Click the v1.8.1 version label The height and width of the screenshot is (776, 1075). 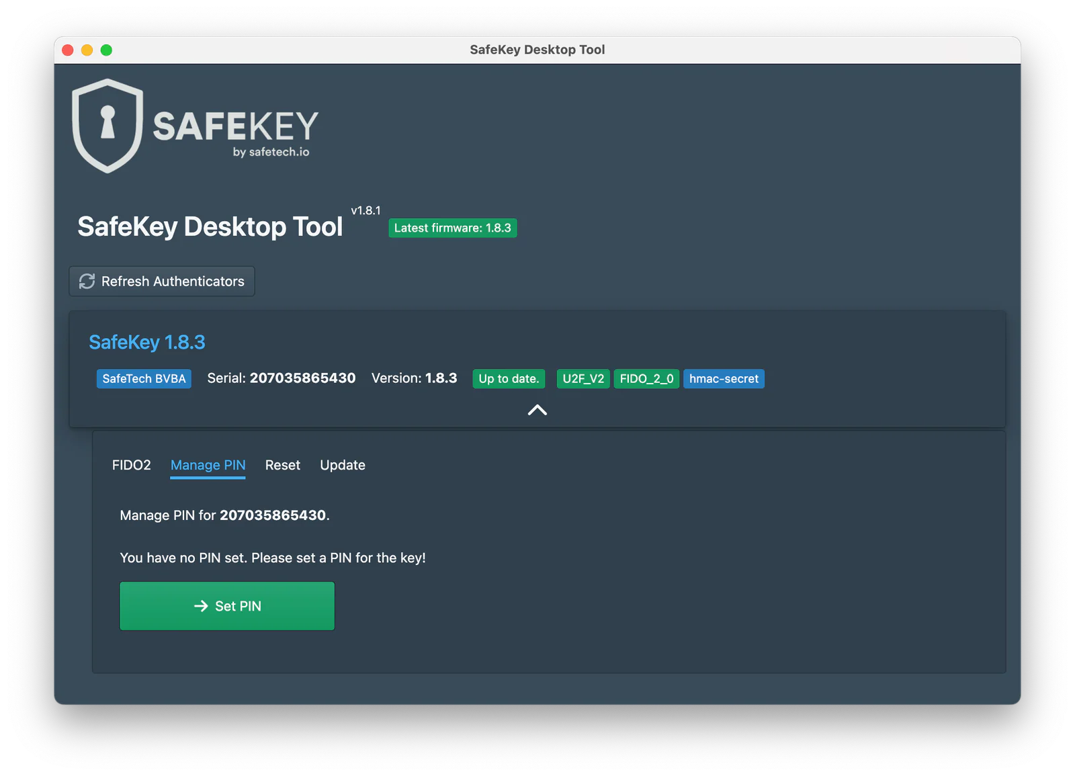[x=365, y=211]
